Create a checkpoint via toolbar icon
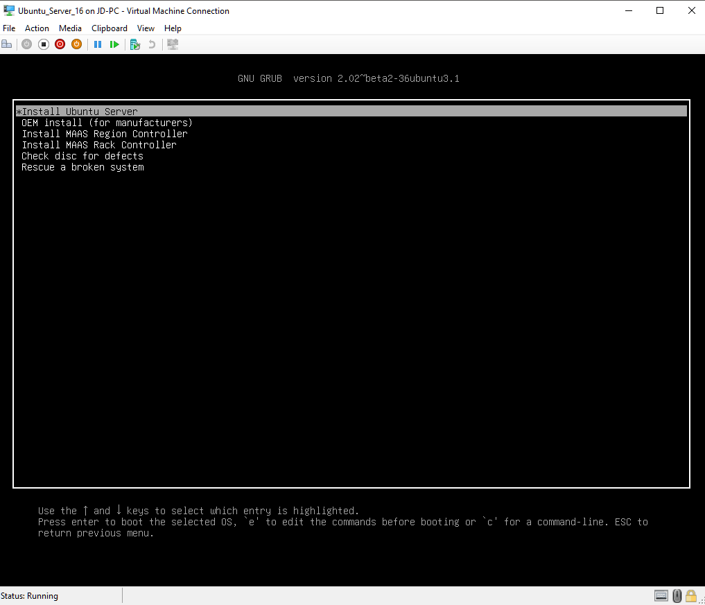This screenshot has height=605, width=705. (x=135, y=44)
